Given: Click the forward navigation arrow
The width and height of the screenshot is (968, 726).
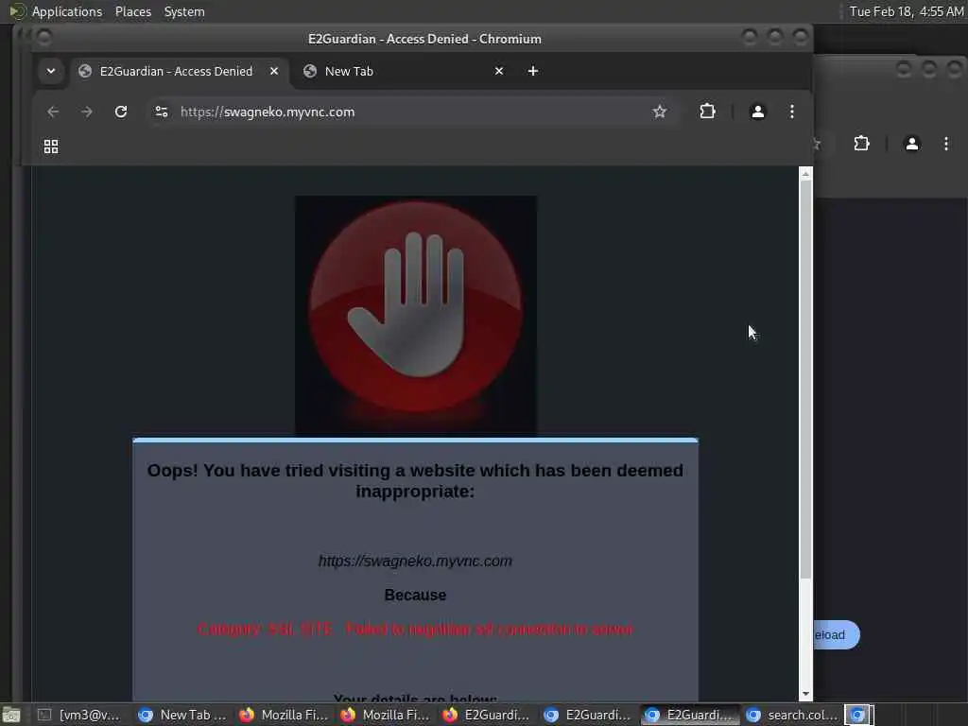Looking at the screenshot, I should (86, 112).
